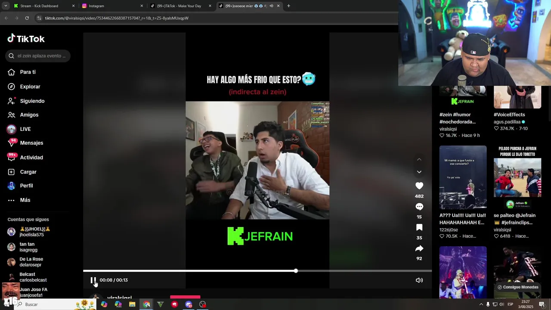
Task: Open a new browser tab
Action: (288, 6)
